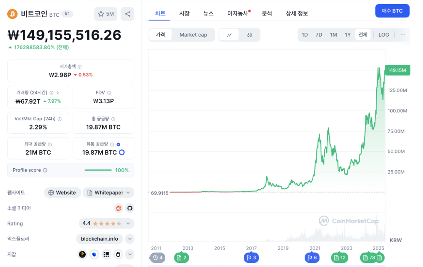Viewport: 423px width, 267px height.
Task: Open the share icon button
Action: (x=128, y=14)
